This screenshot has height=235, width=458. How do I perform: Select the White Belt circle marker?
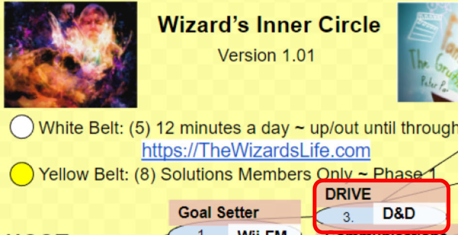point(22,126)
